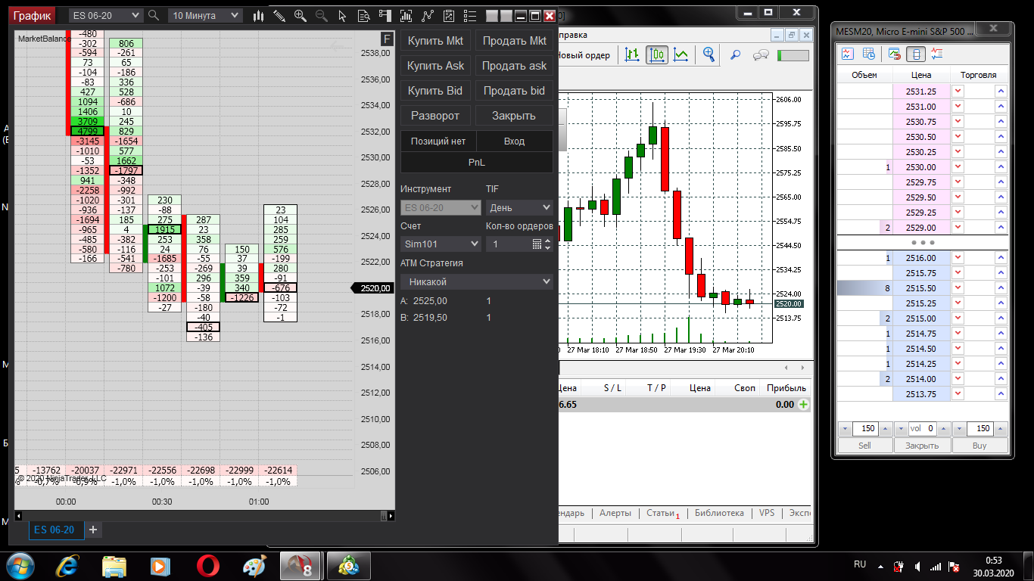The width and height of the screenshot is (1034, 581).
Task: Click the bar chart icon in MetaTrader toolbar
Action: click(x=633, y=54)
